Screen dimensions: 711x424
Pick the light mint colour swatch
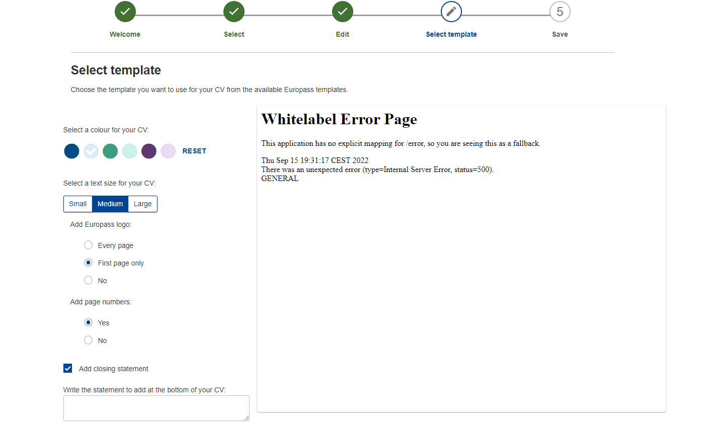click(x=129, y=151)
